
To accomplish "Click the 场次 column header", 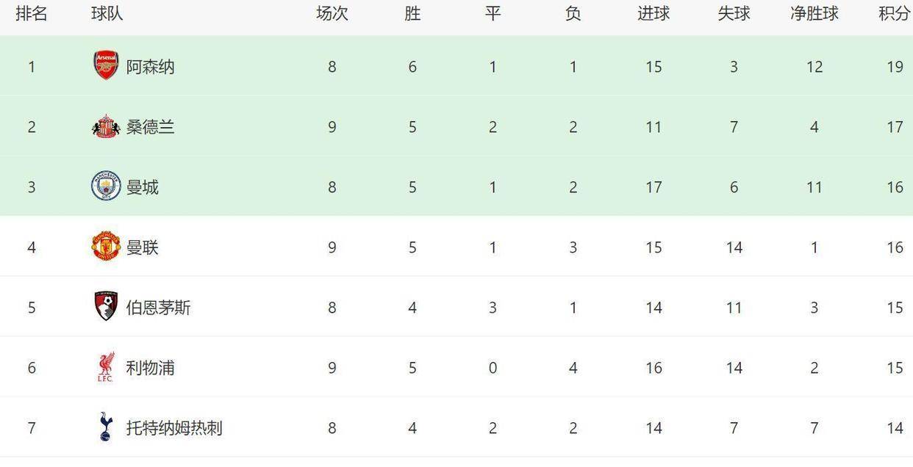I will click(x=332, y=14).
